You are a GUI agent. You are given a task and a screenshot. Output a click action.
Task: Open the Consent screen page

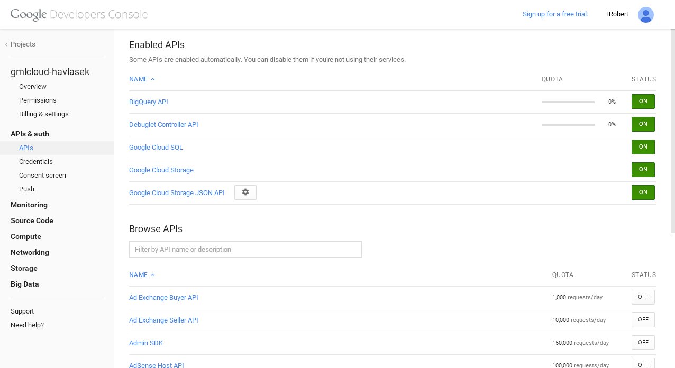[42, 176]
